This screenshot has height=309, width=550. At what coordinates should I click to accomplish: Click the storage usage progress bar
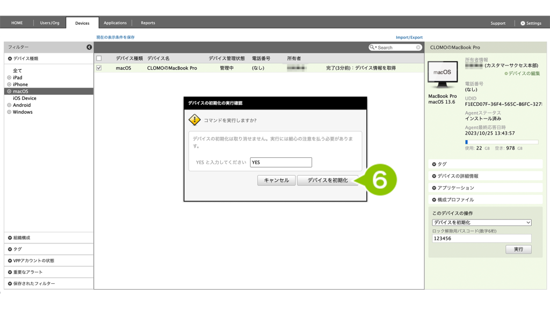point(502,142)
